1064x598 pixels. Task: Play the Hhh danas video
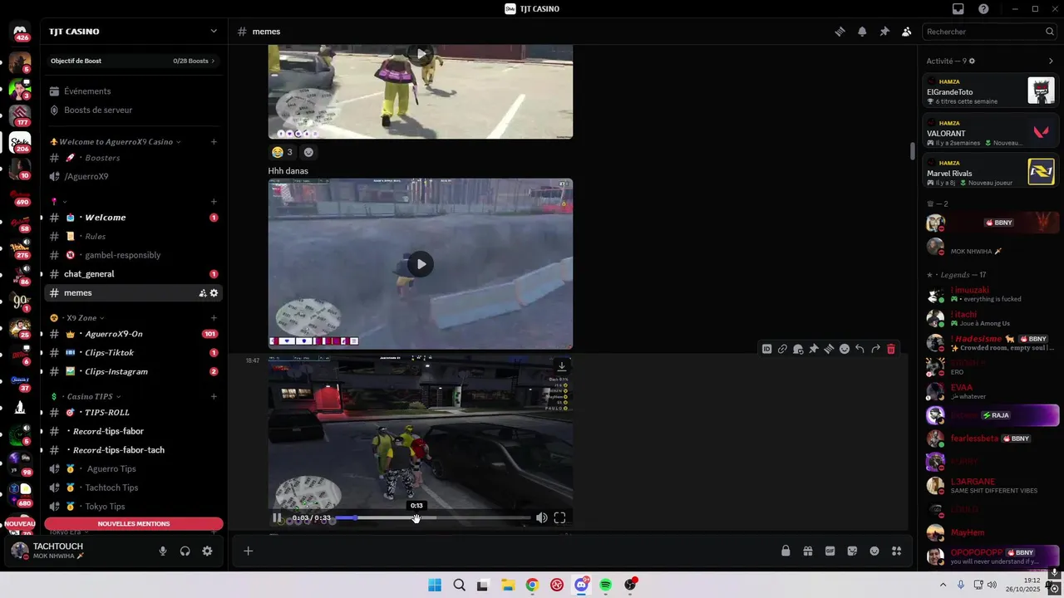click(x=421, y=264)
